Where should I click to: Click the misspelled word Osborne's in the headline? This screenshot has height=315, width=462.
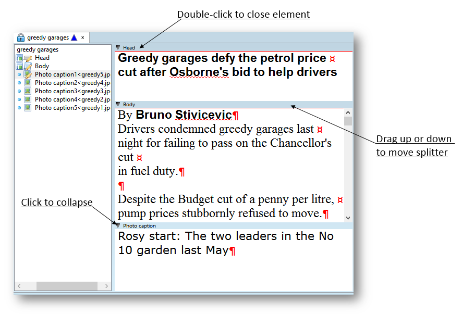pyautogui.click(x=199, y=72)
